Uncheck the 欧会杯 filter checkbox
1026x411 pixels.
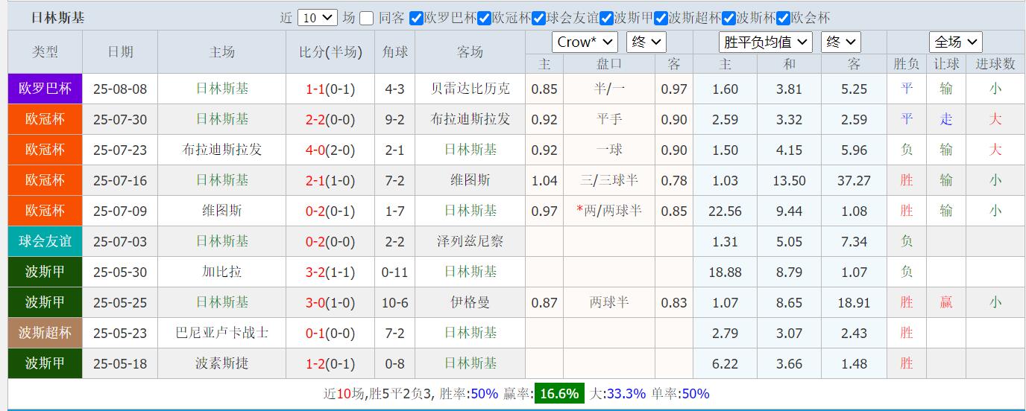coord(783,18)
